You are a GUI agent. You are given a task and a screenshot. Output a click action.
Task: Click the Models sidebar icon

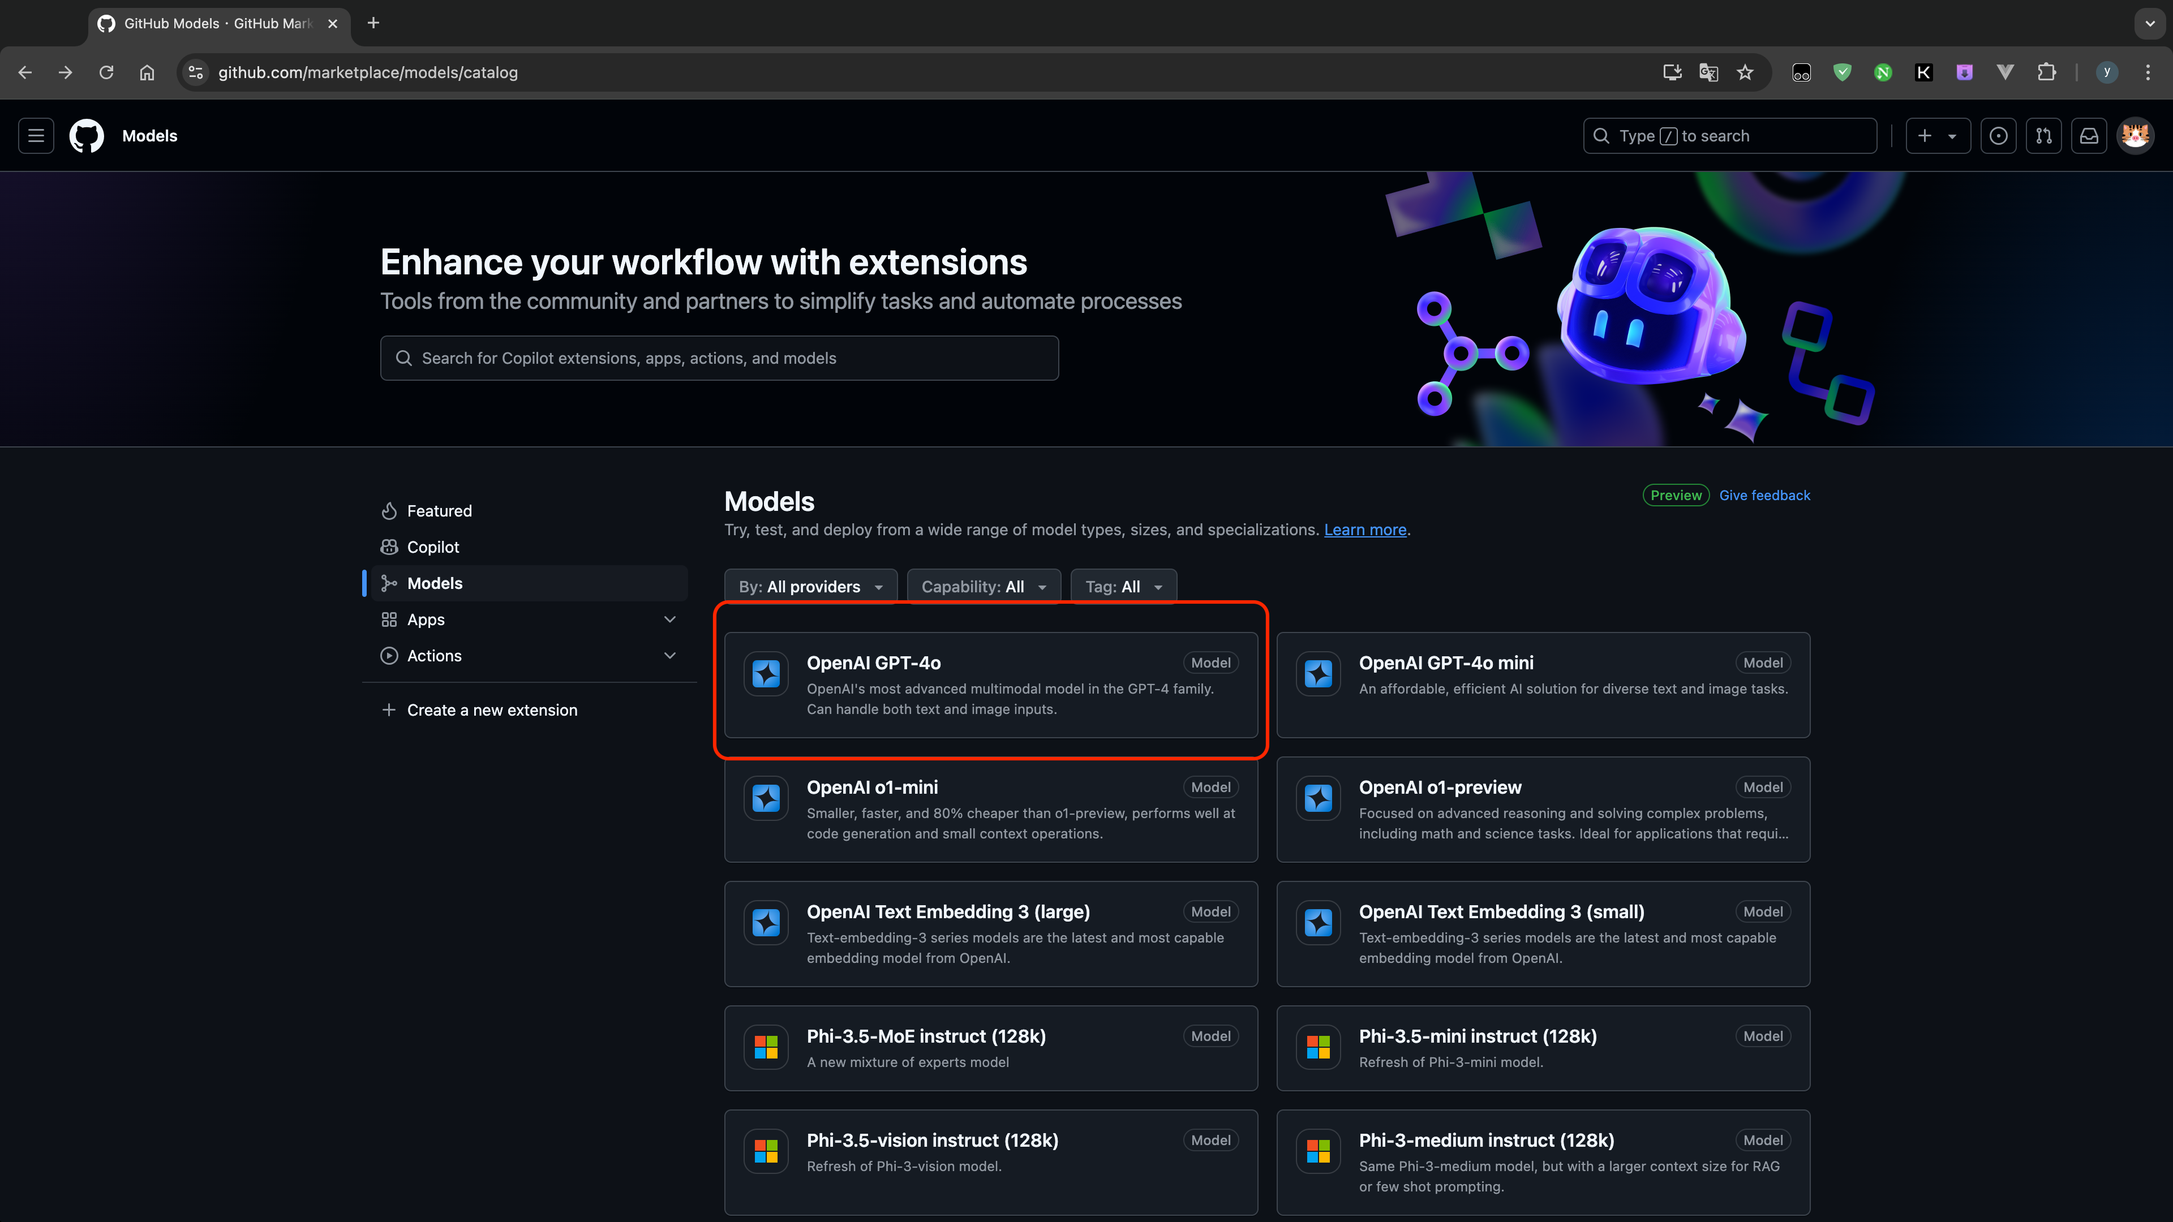[x=389, y=582]
